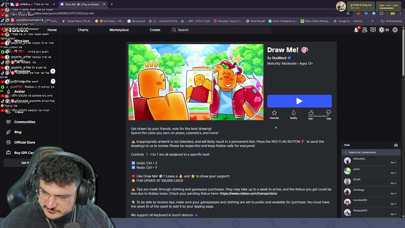Open chat with BCIDE

370,181
